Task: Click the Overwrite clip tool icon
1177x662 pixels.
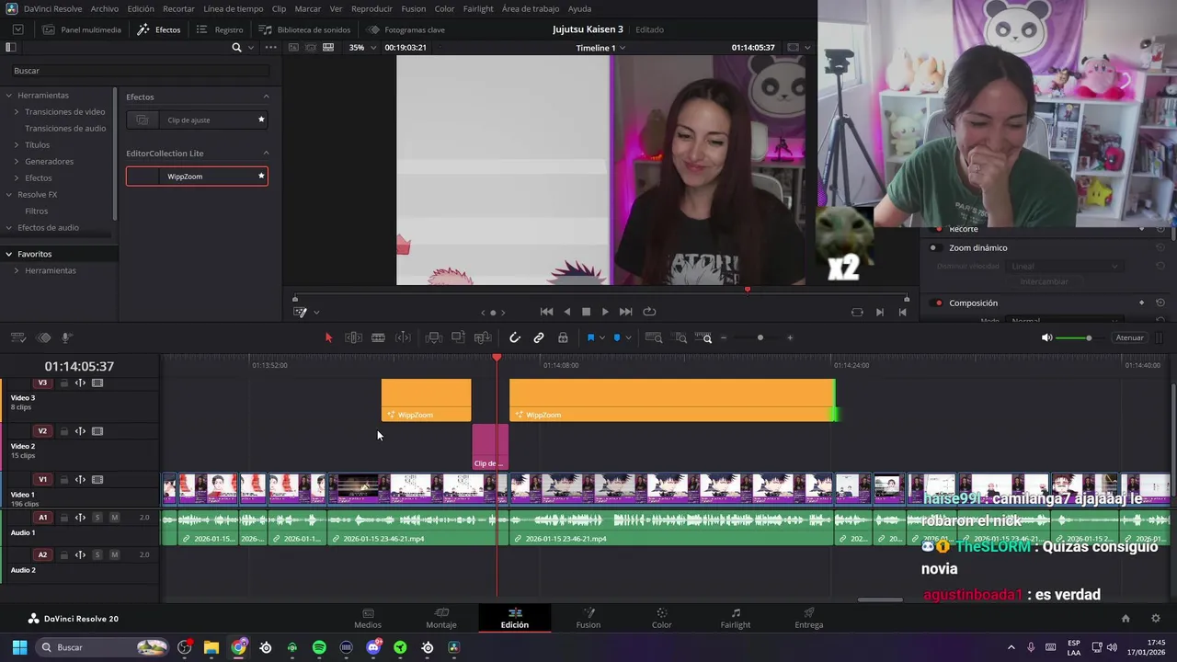Action: point(458,337)
